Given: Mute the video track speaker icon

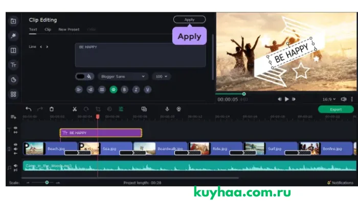Looking at the screenshot, I should 15,149.
